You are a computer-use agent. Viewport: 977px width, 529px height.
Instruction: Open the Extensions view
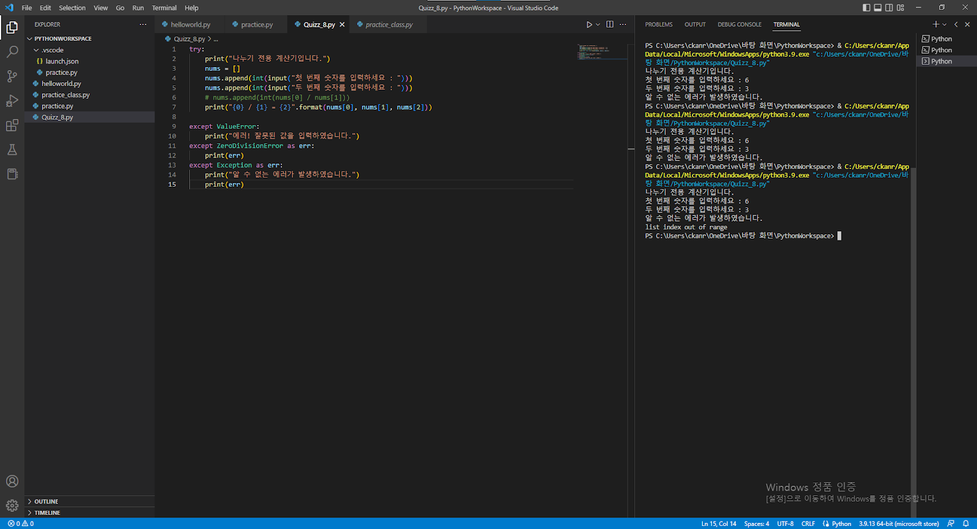point(12,126)
